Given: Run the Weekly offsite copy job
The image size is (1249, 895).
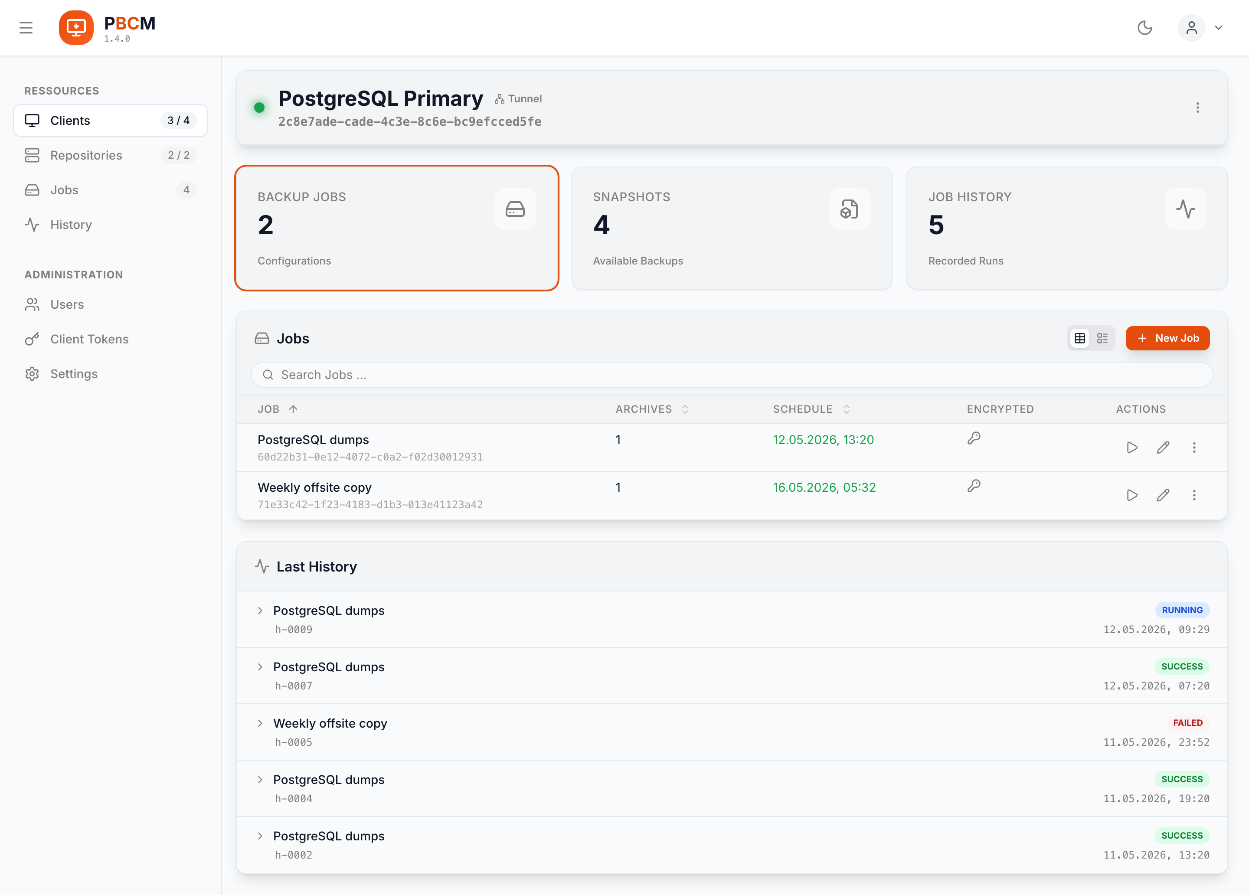Looking at the screenshot, I should (1132, 496).
